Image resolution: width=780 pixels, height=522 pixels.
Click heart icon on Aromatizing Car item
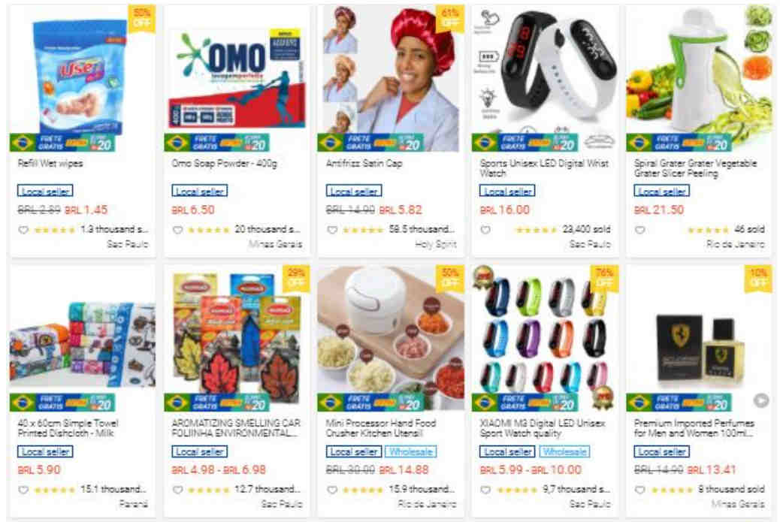[177, 490]
